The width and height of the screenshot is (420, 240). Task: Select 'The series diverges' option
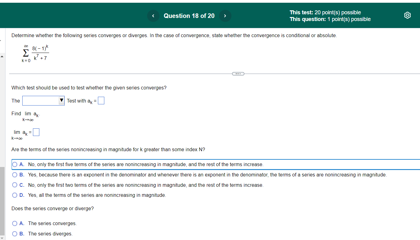pos(15,234)
